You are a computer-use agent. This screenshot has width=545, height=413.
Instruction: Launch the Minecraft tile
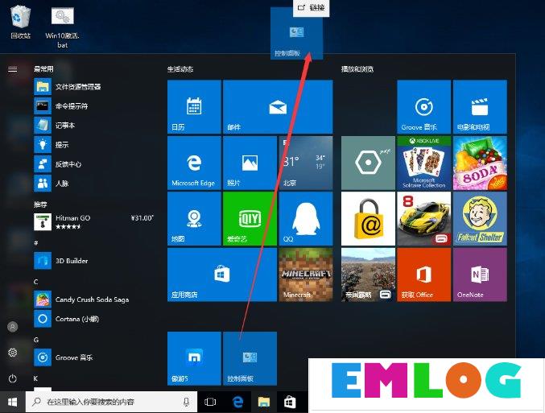click(x=306, y=275)
